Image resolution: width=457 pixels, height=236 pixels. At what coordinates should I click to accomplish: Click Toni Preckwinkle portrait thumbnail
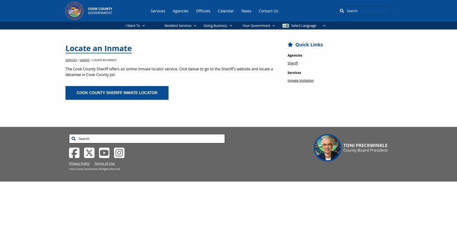click(327, 148)
